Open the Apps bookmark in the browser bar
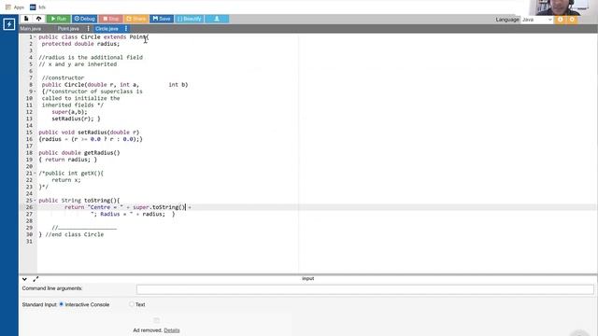 pos(15,7)
